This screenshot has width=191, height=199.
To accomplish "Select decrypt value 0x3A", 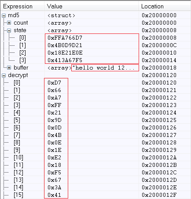I will [55, 188].
